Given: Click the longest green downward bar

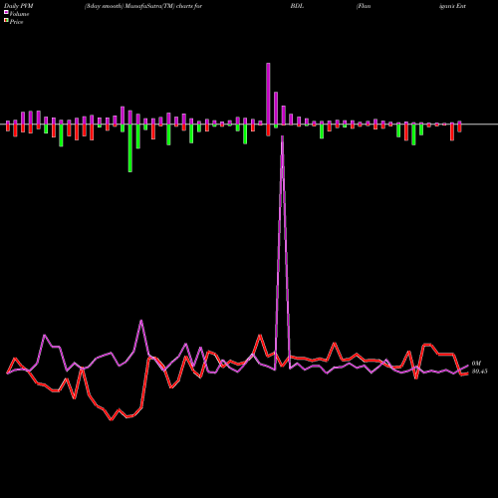Looking at the screenshot, I should (130, 148).
